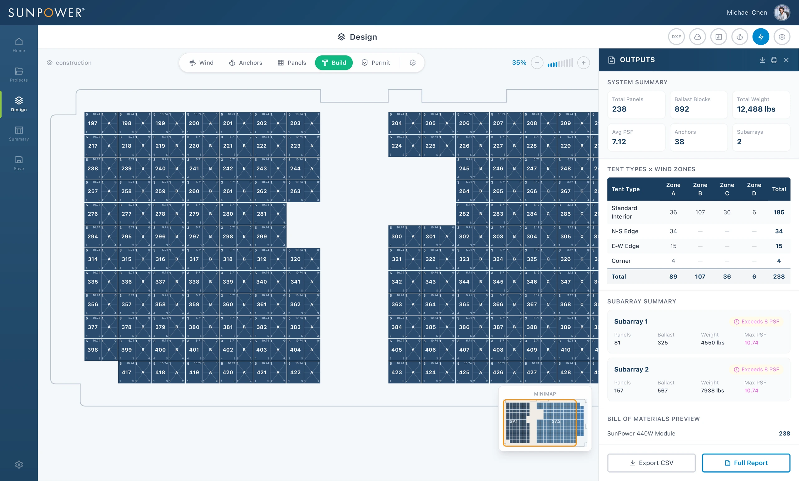Toggle the lightning outputs button
799x481 pixels.
(x=761, y=37)
